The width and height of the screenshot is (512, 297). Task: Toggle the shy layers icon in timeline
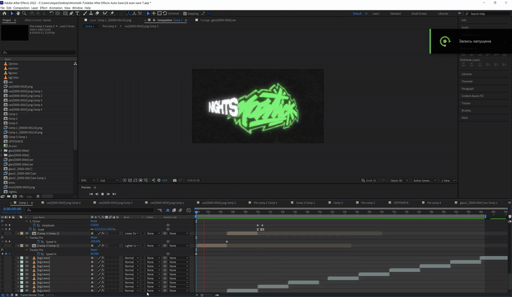click(x=168, y=211)
